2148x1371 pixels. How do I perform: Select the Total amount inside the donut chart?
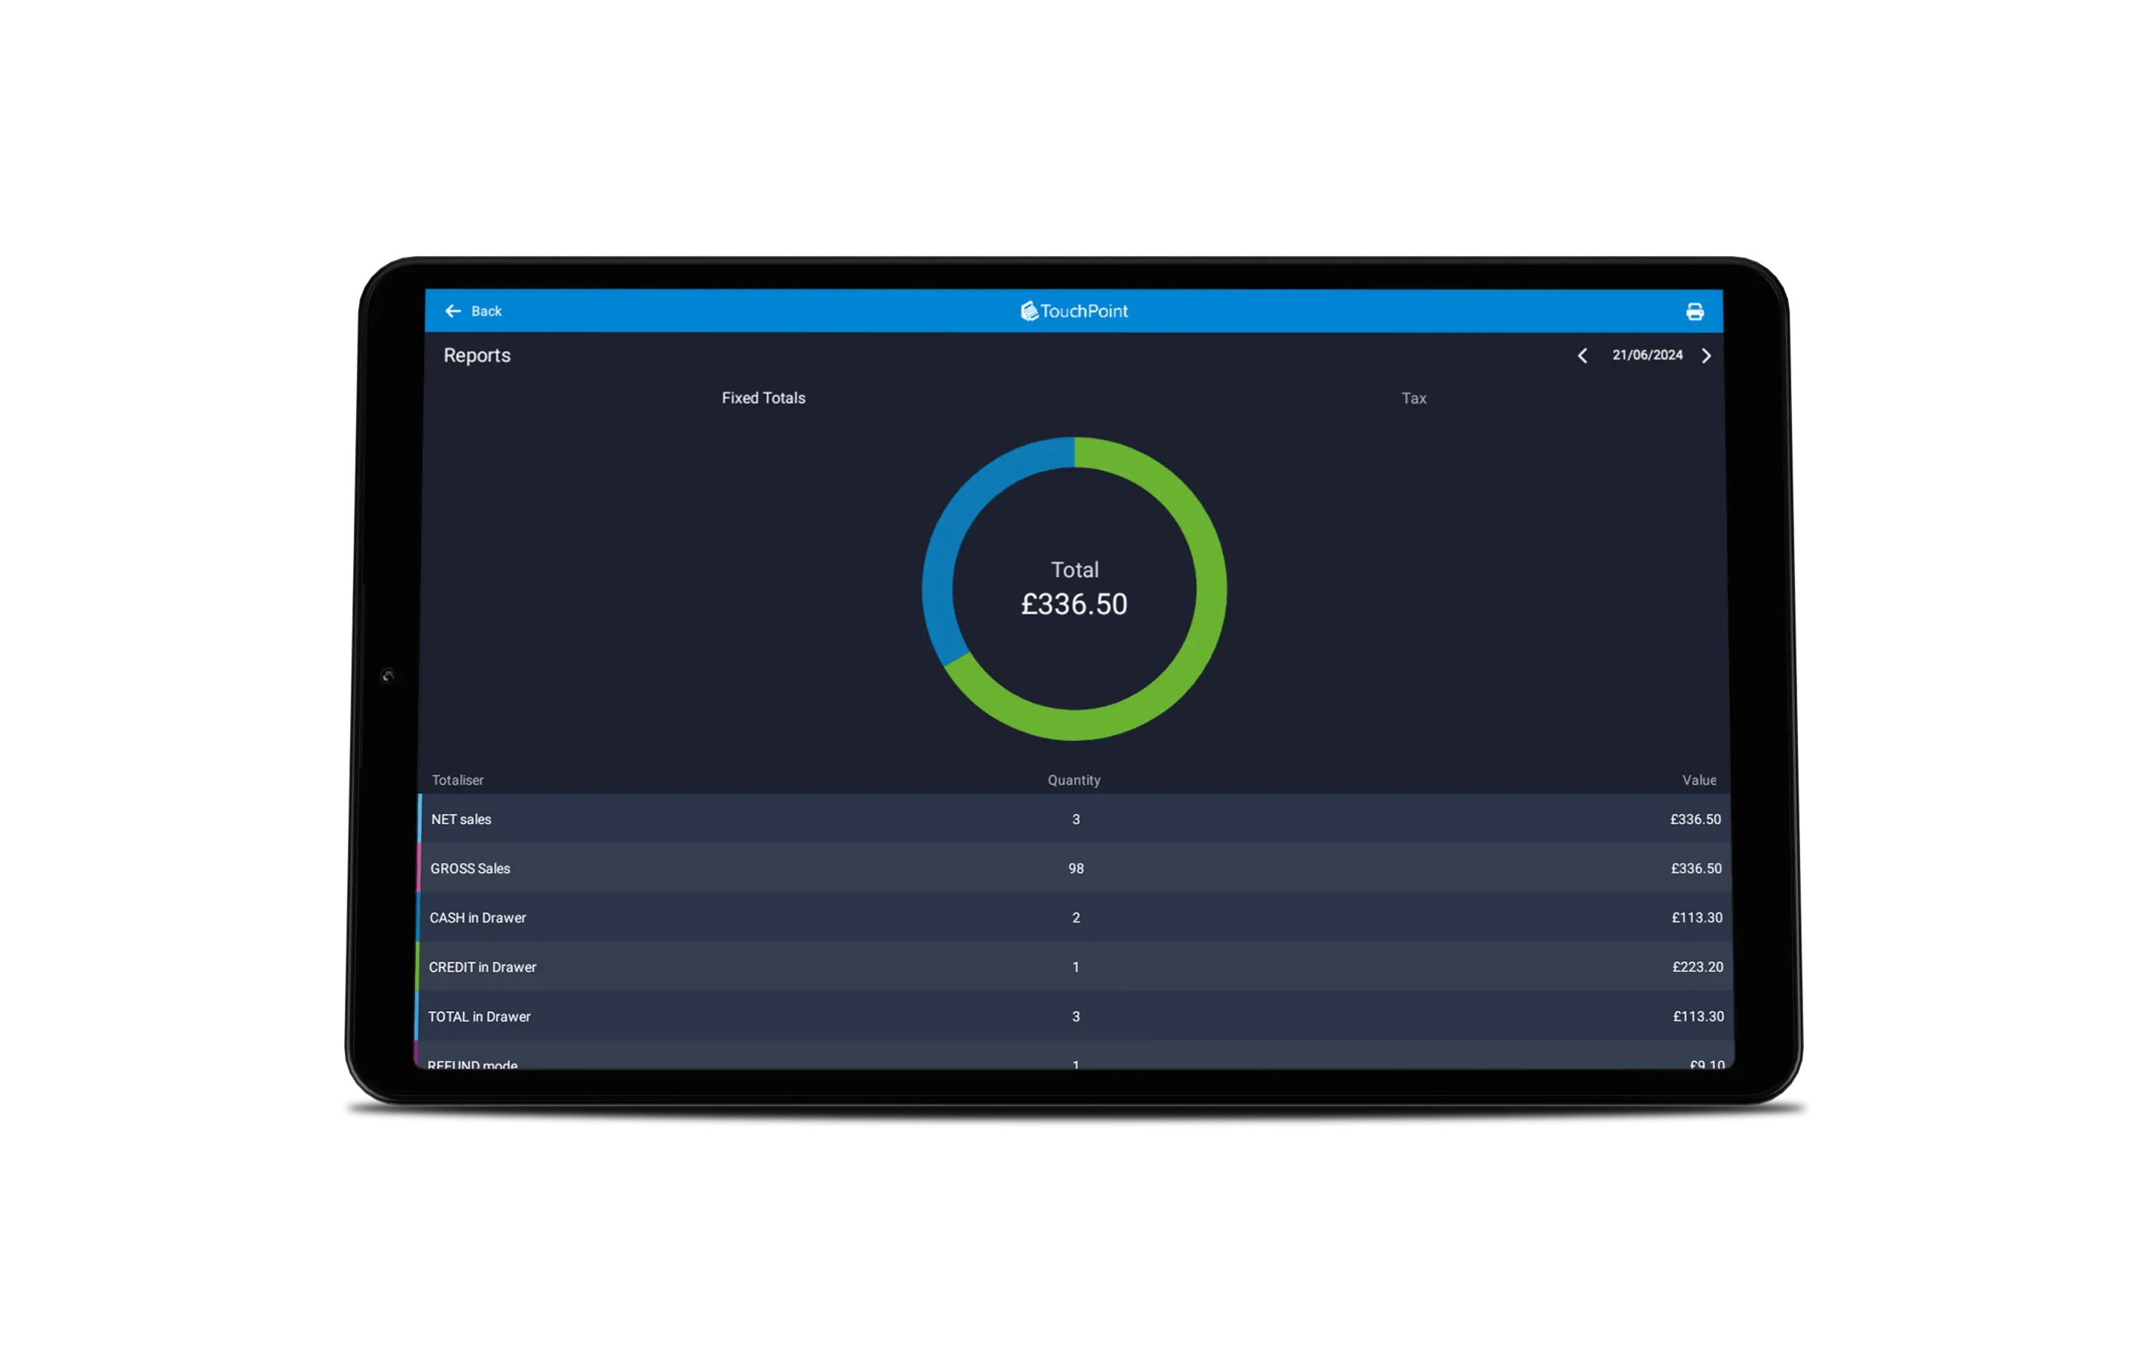[1074, 604]
